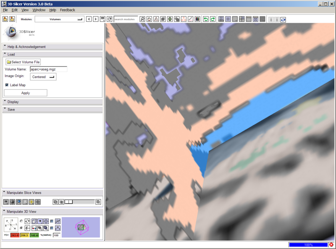Screen dimensions: 336x249
Task: Uncheck the Label Map checkbox
Action: coord(6,85)
